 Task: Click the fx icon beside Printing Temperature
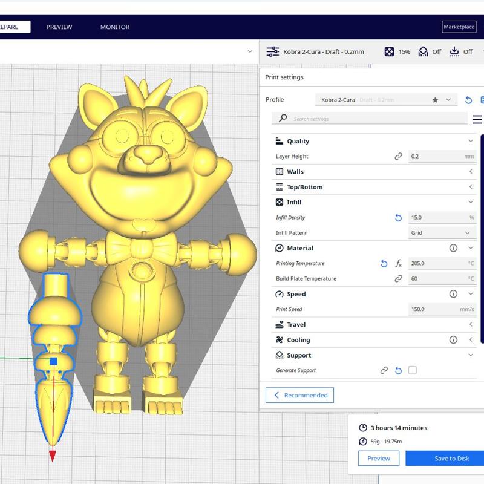pyautogui.click(x=399, y=263)
